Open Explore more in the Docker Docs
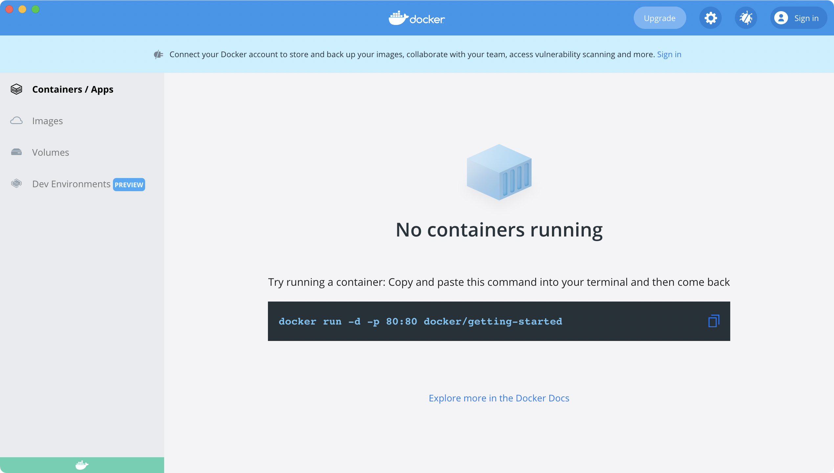The height and width of the screenshot is (473, 834). pyautogui.click(x=499, y=398)
